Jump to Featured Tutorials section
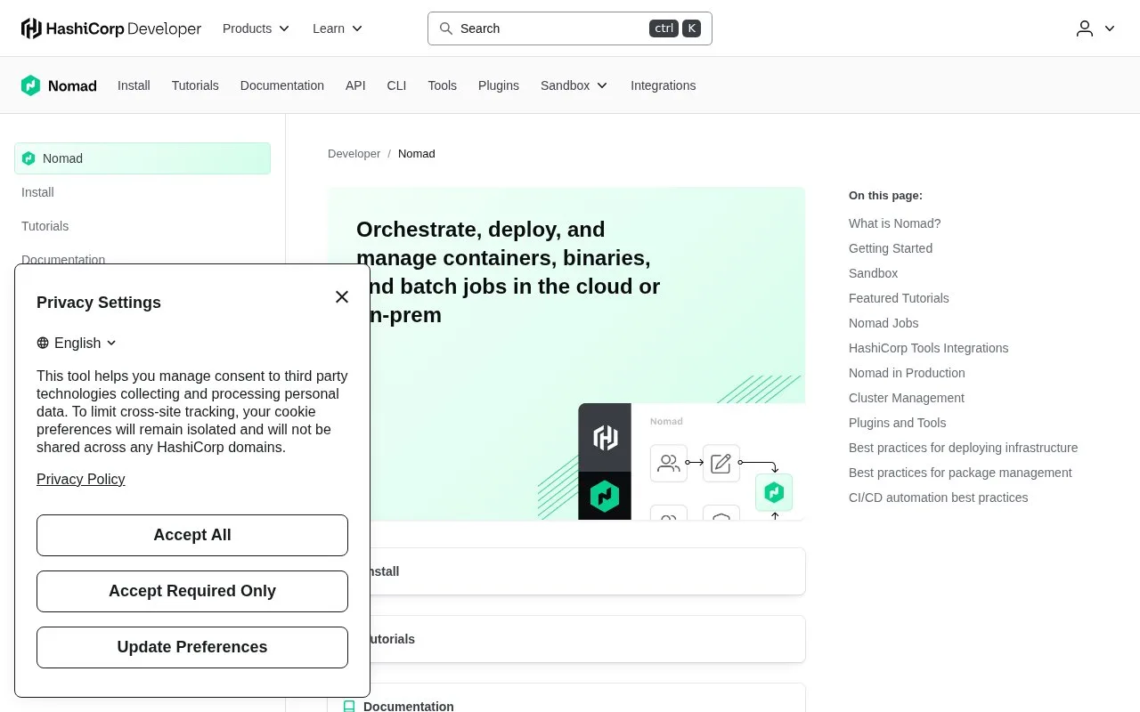This screenshot has width=1140, height=712. [899, 298]
